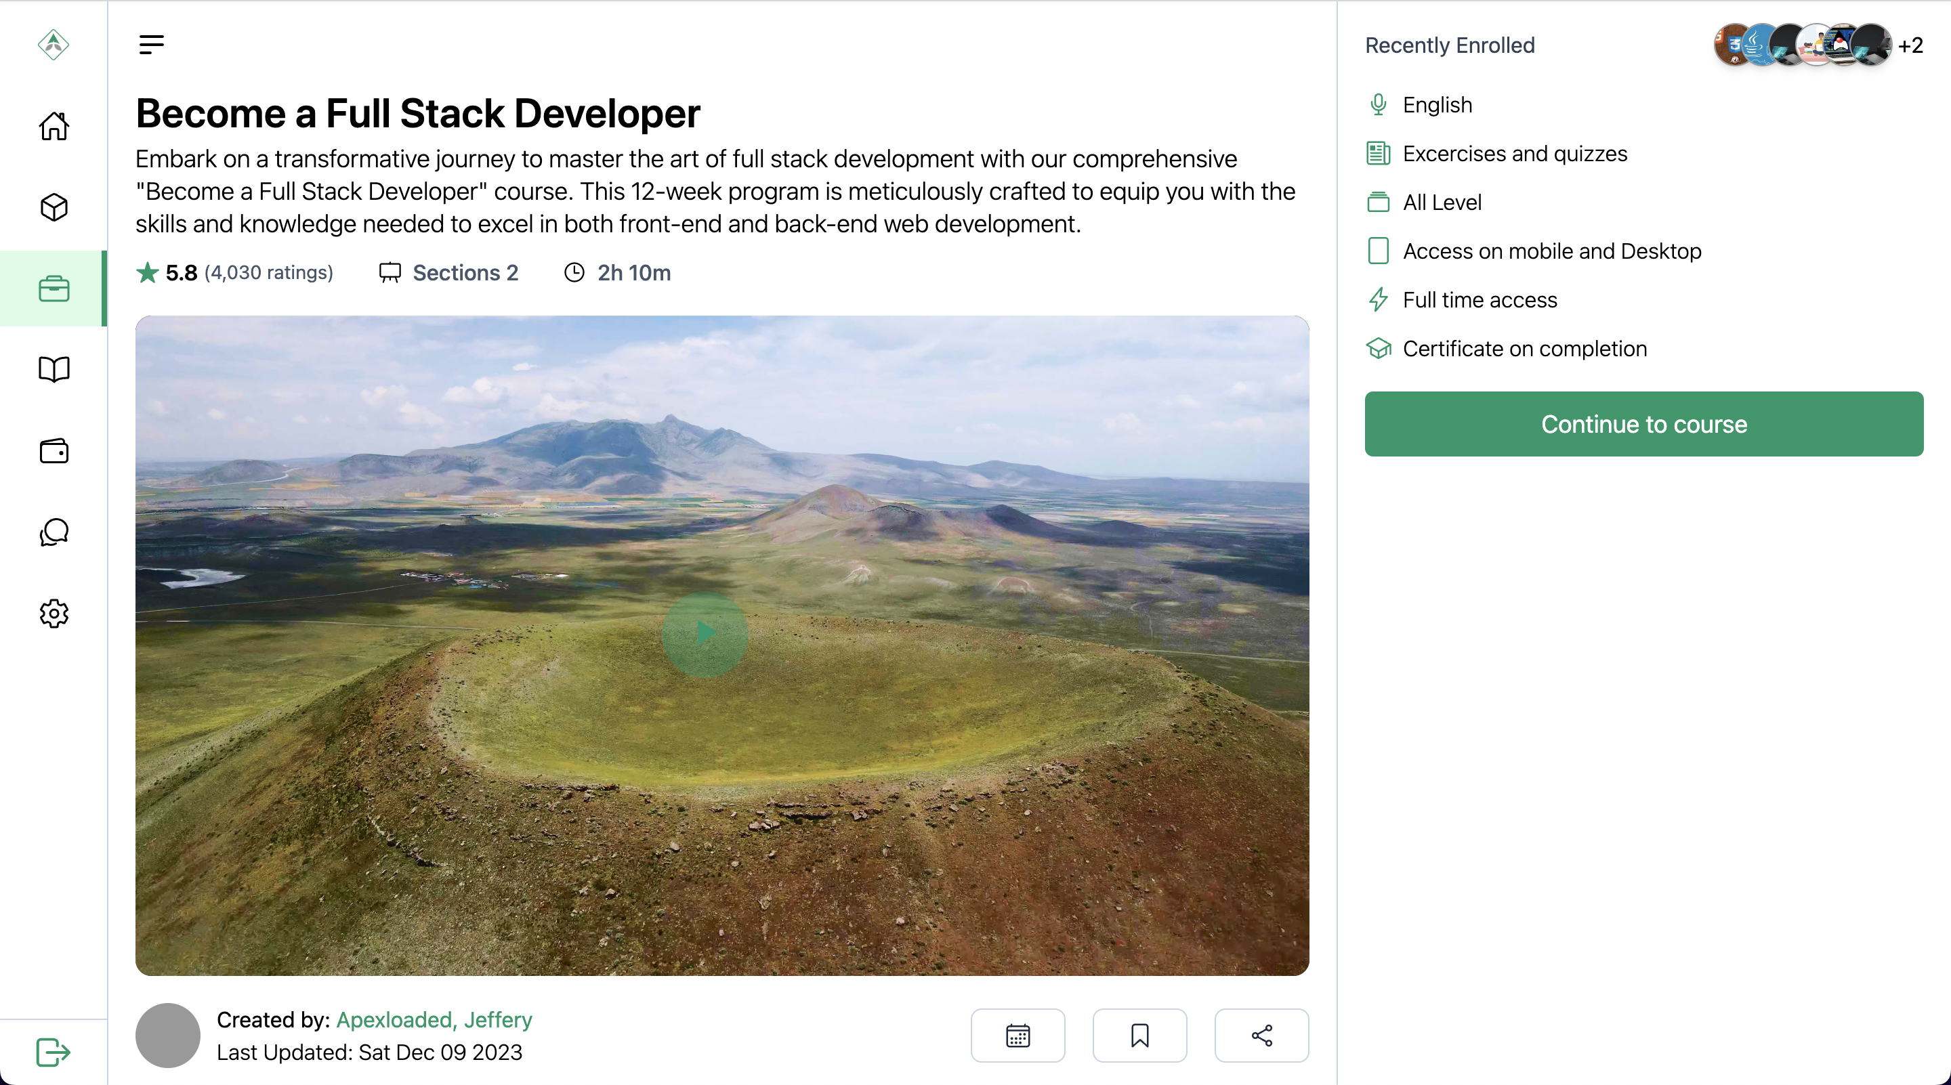Open the chat messages sidebar icon
The width and height of the screenshot is (1951, 1085).
point(54,532)
